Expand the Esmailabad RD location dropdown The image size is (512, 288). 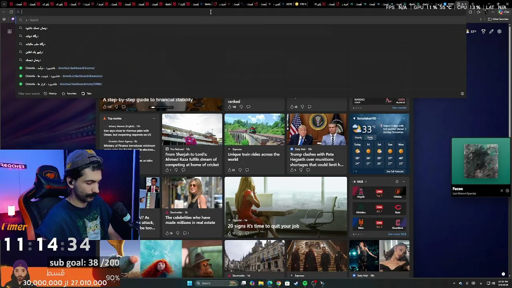(x=378, y=118)
